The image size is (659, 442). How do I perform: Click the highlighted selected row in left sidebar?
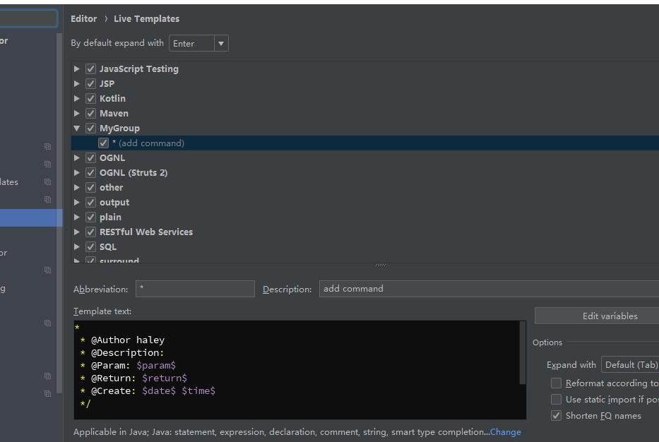click(x=31, y=217)
